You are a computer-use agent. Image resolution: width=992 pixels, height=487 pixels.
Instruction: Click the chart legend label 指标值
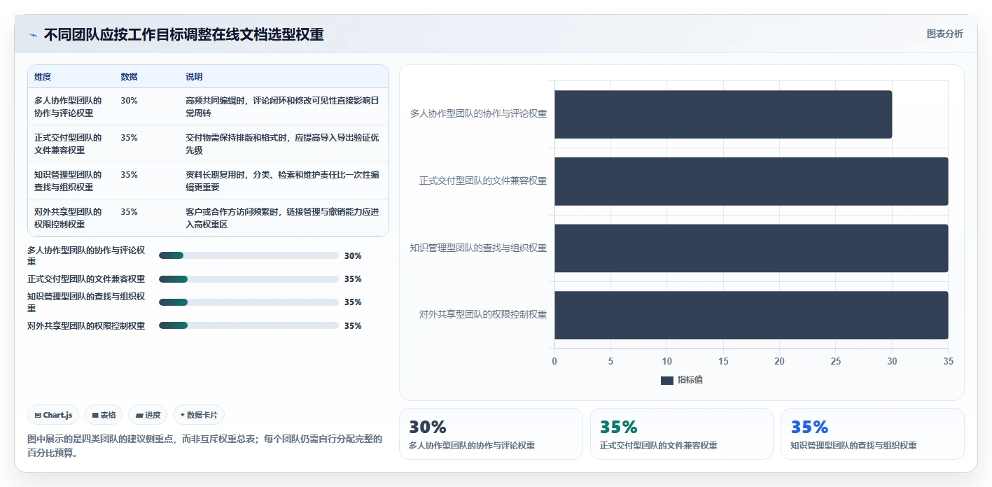690,380
